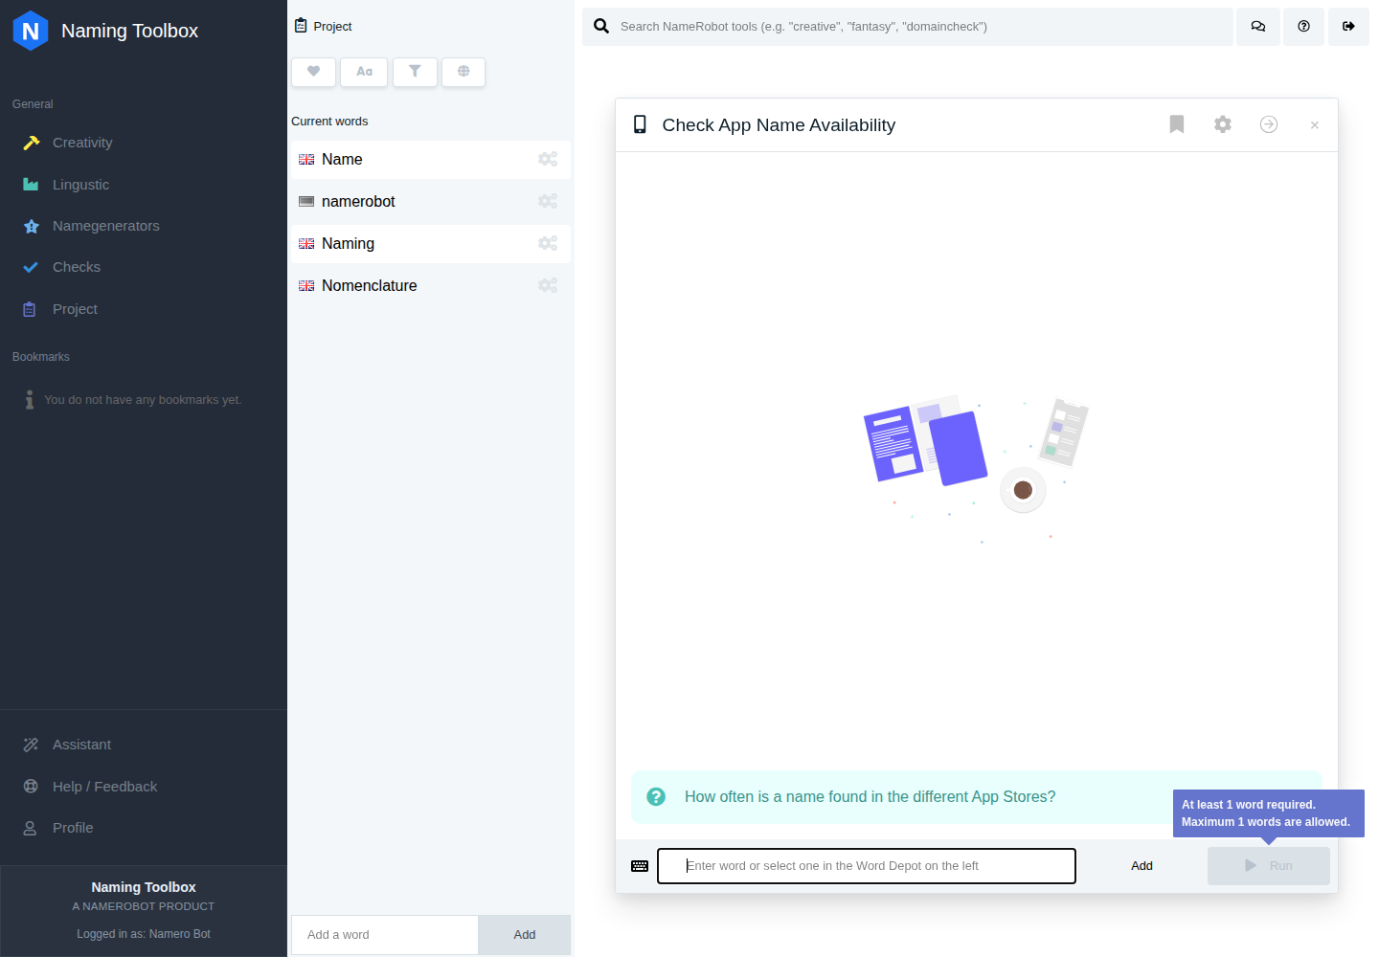
Task: Open settings gears for 'Name' word
Action: (x=548, y=160)
